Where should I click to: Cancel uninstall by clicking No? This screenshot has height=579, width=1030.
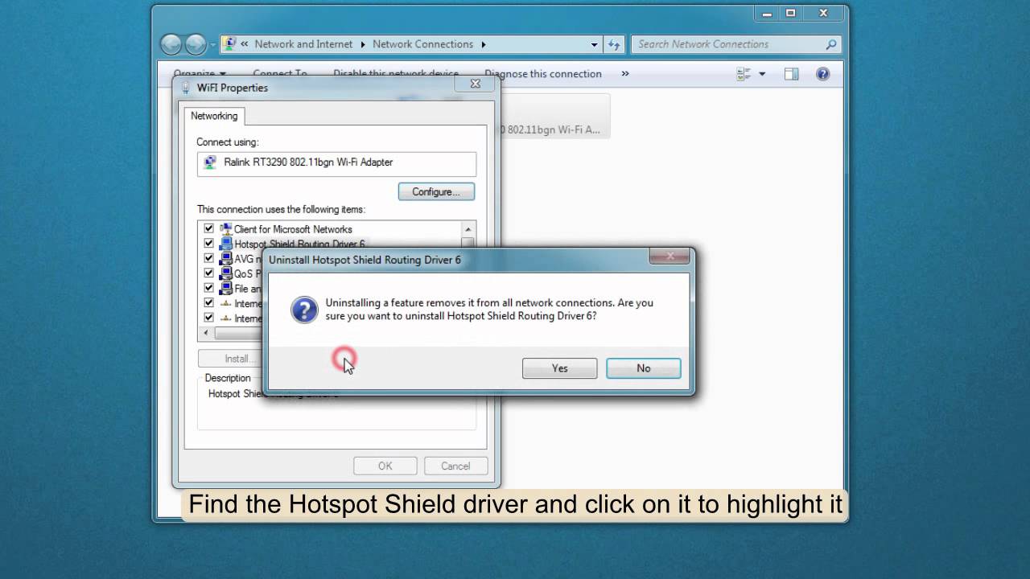(643, 368)
